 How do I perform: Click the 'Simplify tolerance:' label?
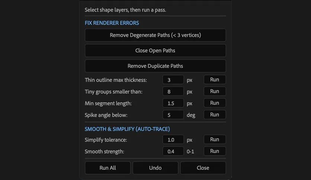pyautogui.click(x=106, y=140)
